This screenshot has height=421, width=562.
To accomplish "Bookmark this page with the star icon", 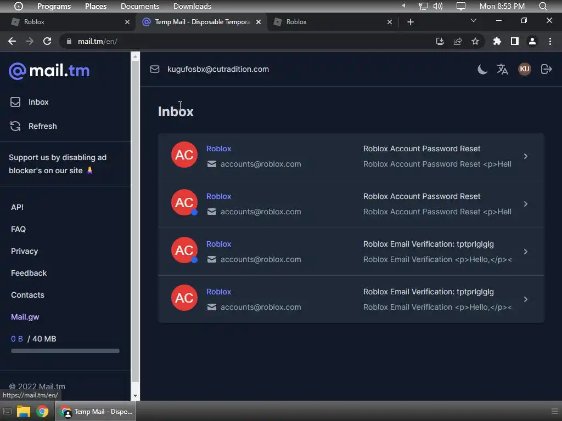I will pyautogui.click(x=475, y=41).
